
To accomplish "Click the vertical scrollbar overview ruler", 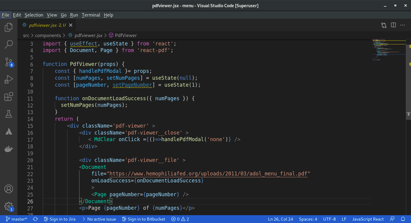I will coord(409,126).
